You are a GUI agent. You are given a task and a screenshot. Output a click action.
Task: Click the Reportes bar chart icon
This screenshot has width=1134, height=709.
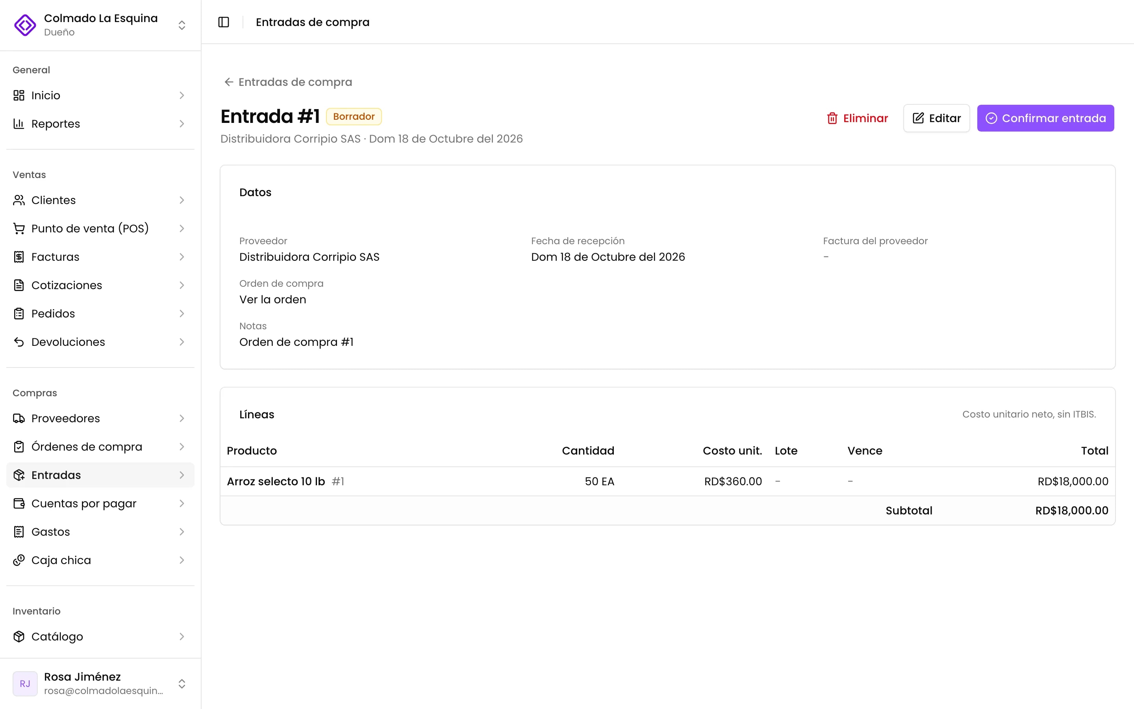(x=19, y=124)
